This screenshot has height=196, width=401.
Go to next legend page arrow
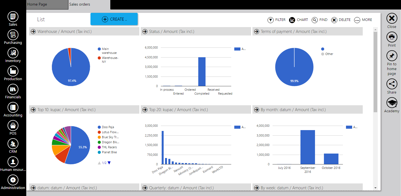[109, 163]
